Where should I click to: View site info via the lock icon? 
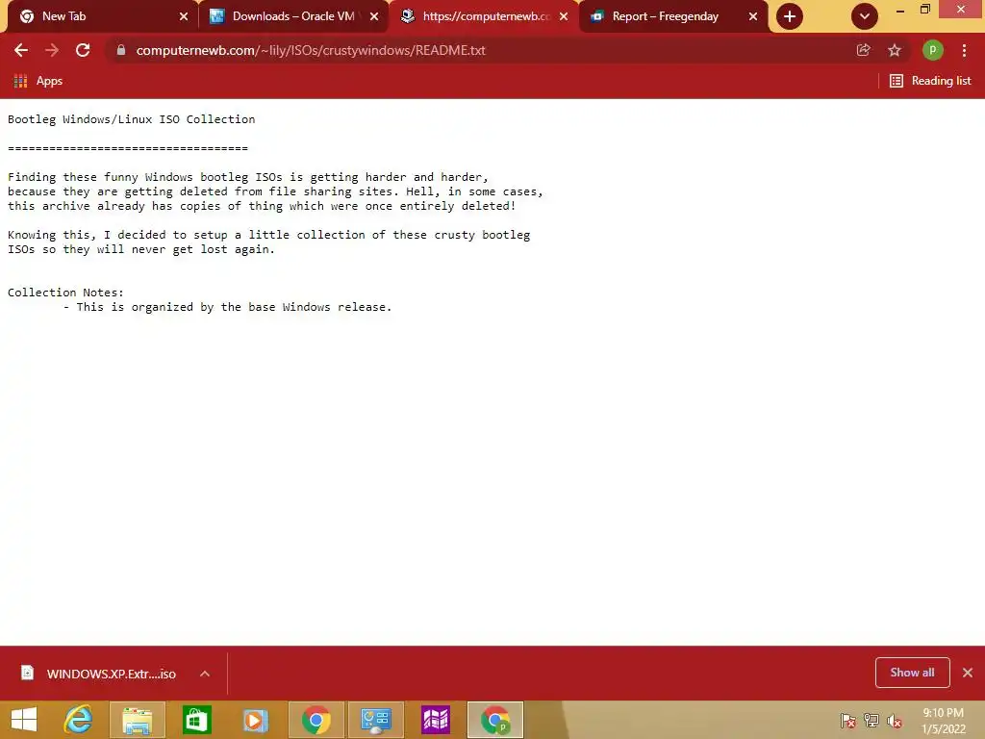pyautogui.click(x=121, y=50)
